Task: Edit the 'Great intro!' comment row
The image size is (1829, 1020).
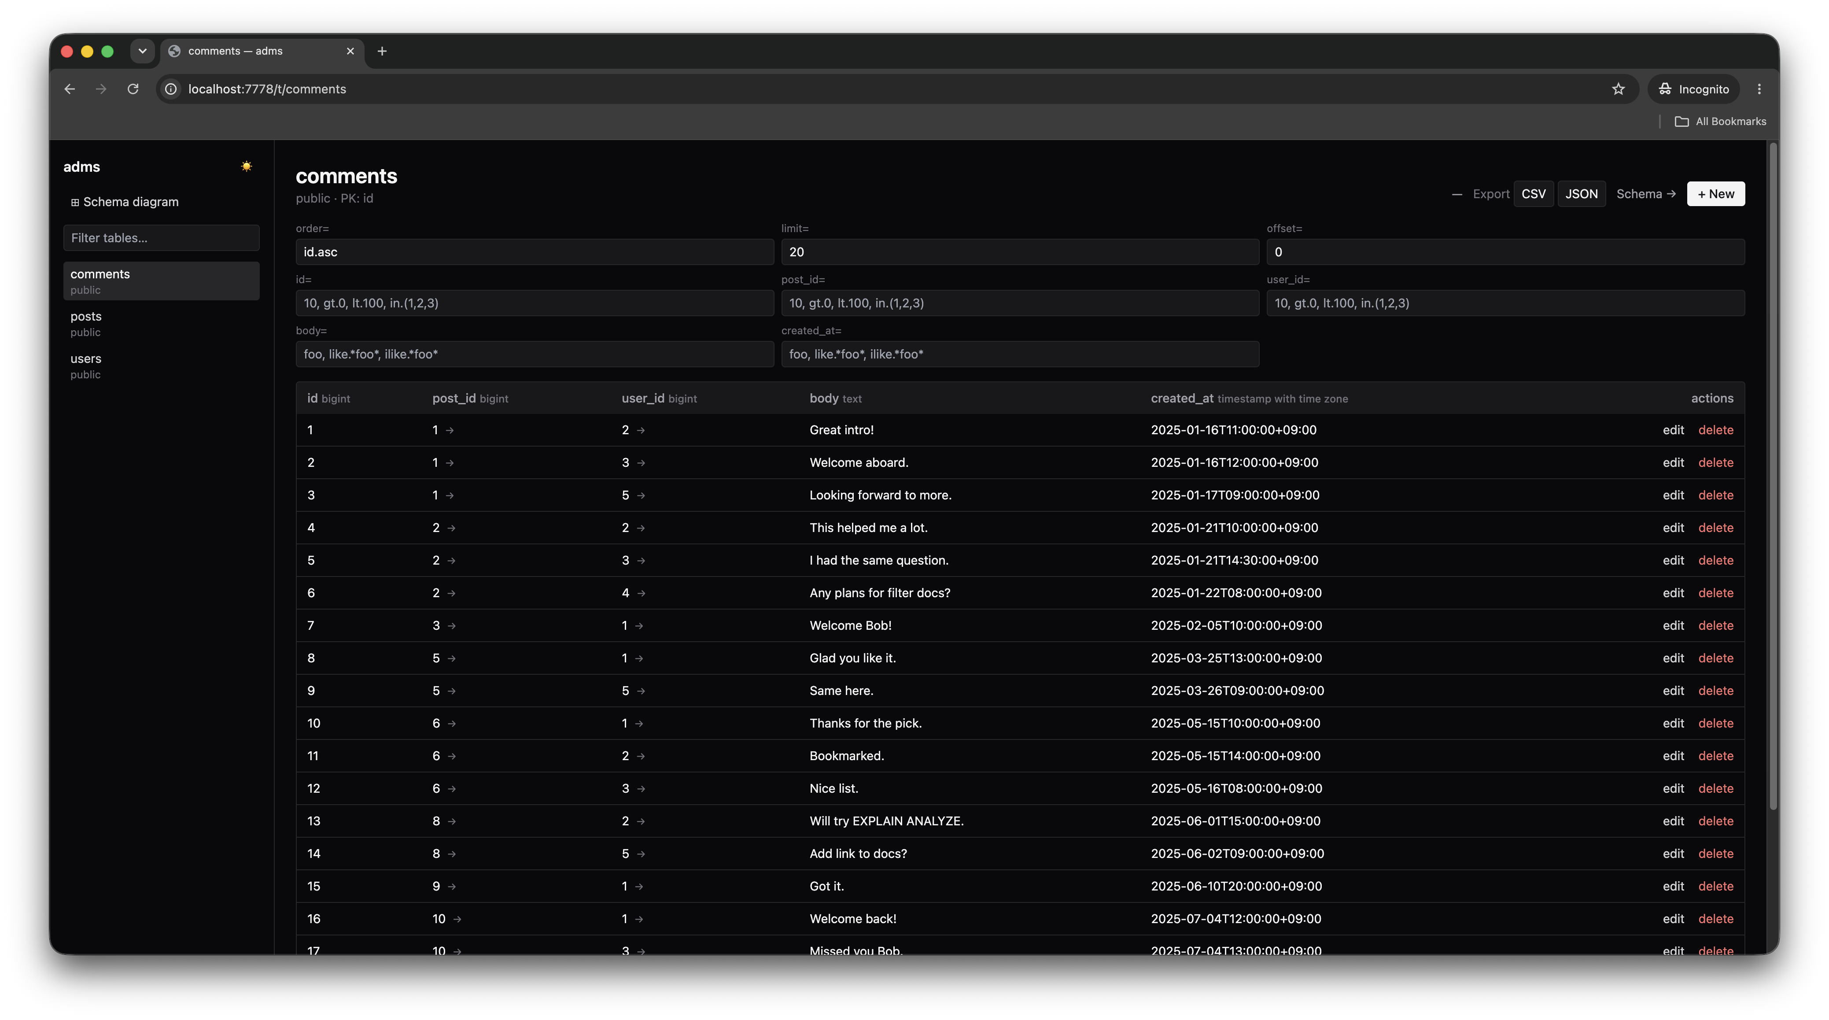Action: [1673, 430]
